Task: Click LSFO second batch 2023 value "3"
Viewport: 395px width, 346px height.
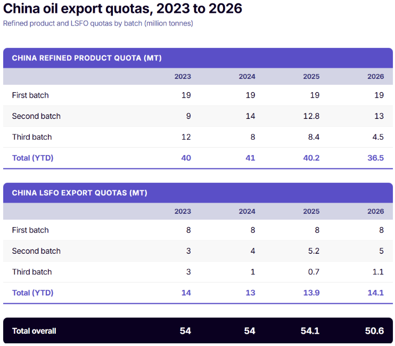Action: point(188,251)
